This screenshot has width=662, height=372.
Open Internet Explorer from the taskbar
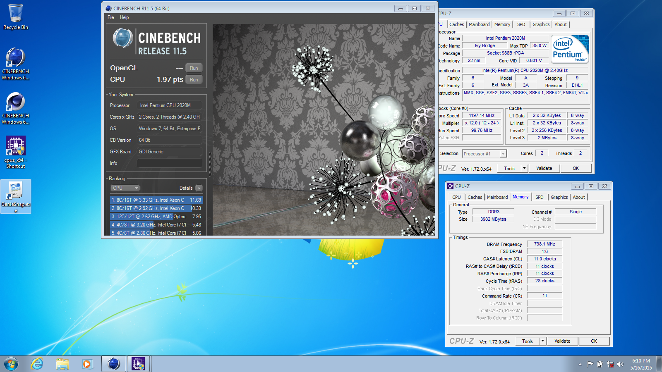[37, 364]
